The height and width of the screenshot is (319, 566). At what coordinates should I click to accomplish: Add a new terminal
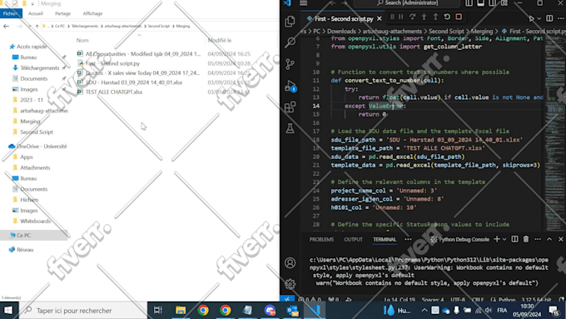[x=497, y=239]
